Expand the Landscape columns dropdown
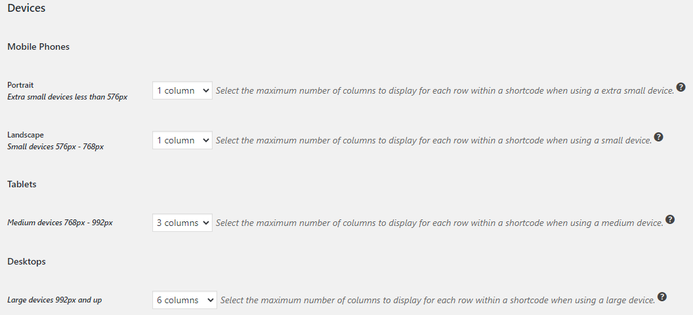 click(182, 140)
